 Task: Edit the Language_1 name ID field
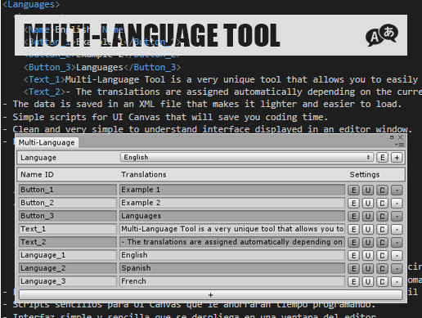(x=68, y=255)
